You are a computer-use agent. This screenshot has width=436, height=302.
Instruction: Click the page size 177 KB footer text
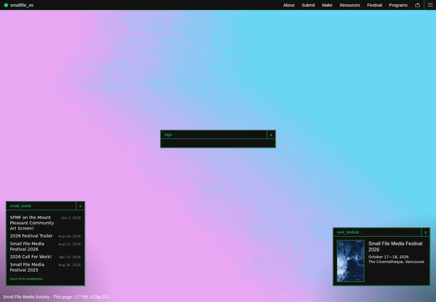(81, 297)
